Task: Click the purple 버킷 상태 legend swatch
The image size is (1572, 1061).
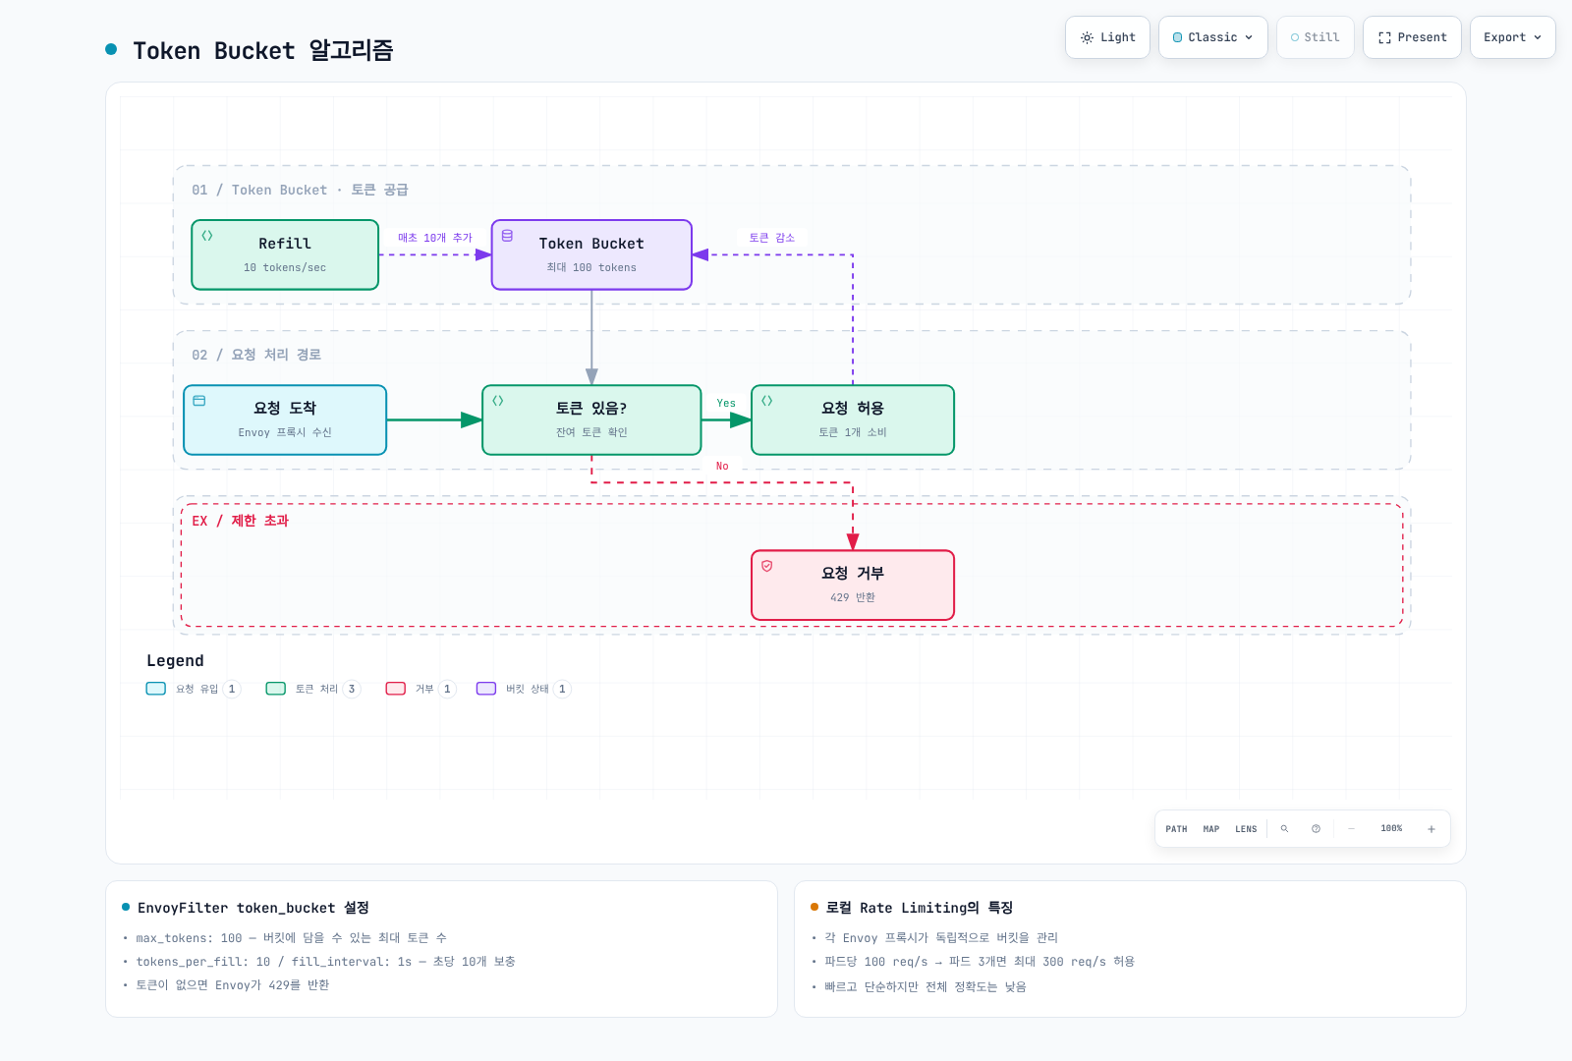Action: point(486,689)
